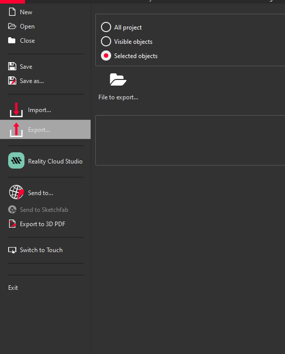The width and height of the screenshot is (285, 354).
Task: Click the New document icon
Action: [12, 12]
